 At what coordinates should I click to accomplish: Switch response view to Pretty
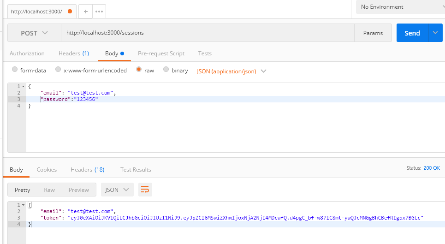(x=23, y=190)
